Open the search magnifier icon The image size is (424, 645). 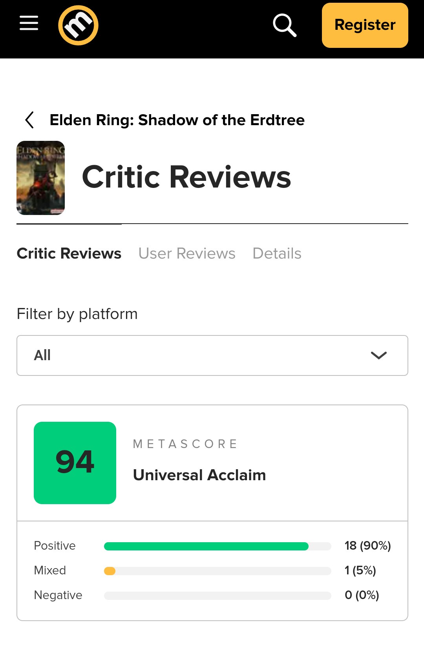pos(284,25)
